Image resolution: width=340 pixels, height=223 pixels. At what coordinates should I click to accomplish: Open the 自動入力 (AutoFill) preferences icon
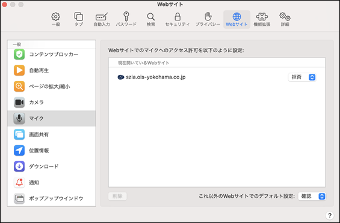coord(102,17)
